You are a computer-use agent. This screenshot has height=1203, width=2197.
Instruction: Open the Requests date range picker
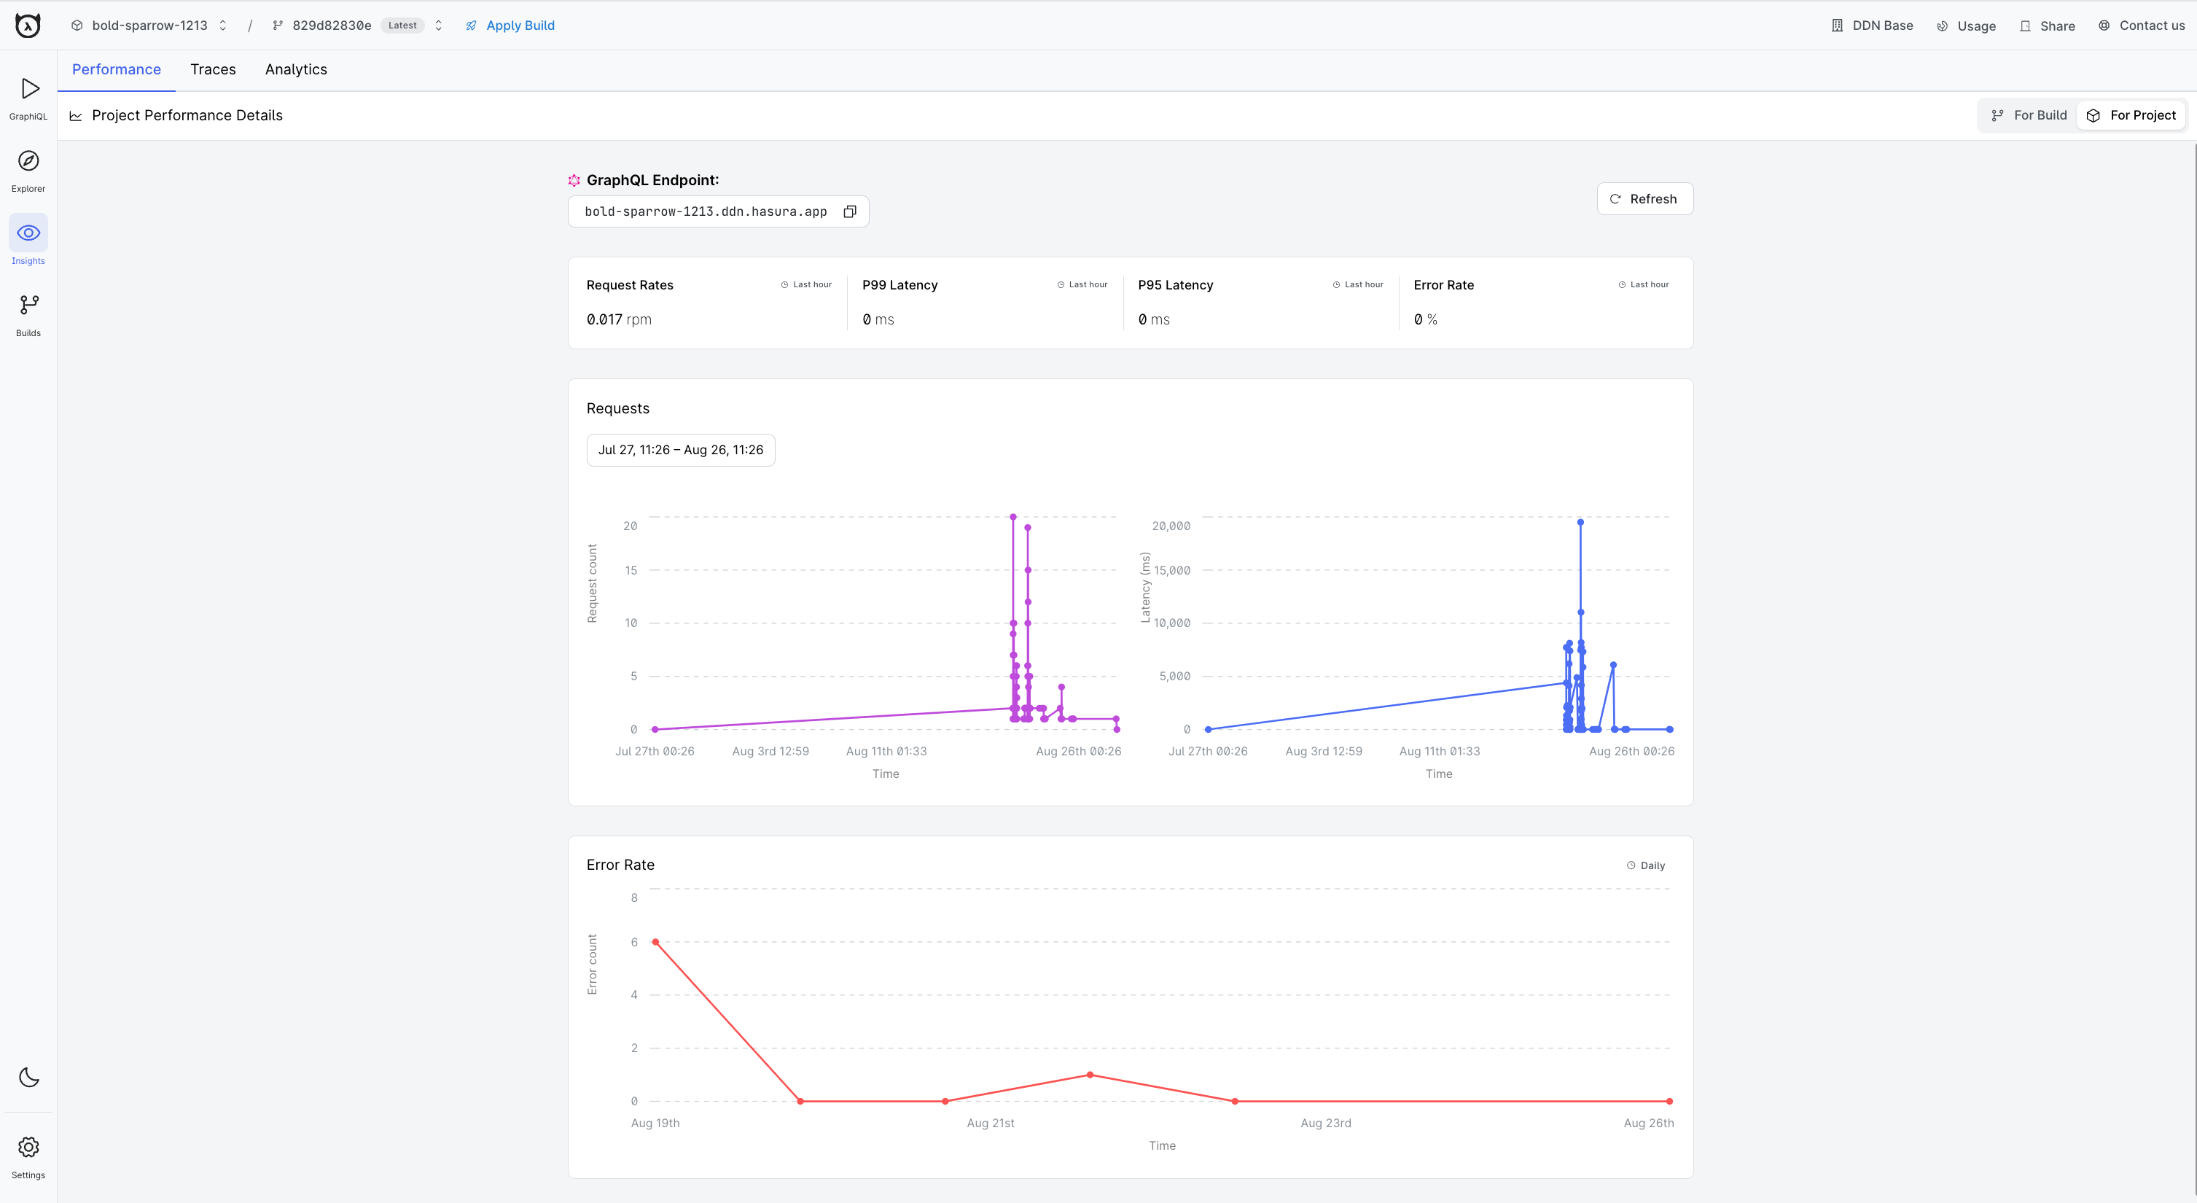click(x=681, y=450)
